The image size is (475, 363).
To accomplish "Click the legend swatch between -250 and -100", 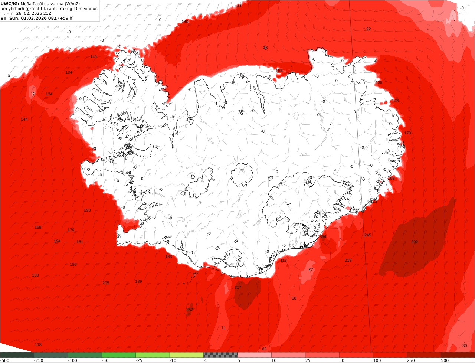I will [51, 355].
